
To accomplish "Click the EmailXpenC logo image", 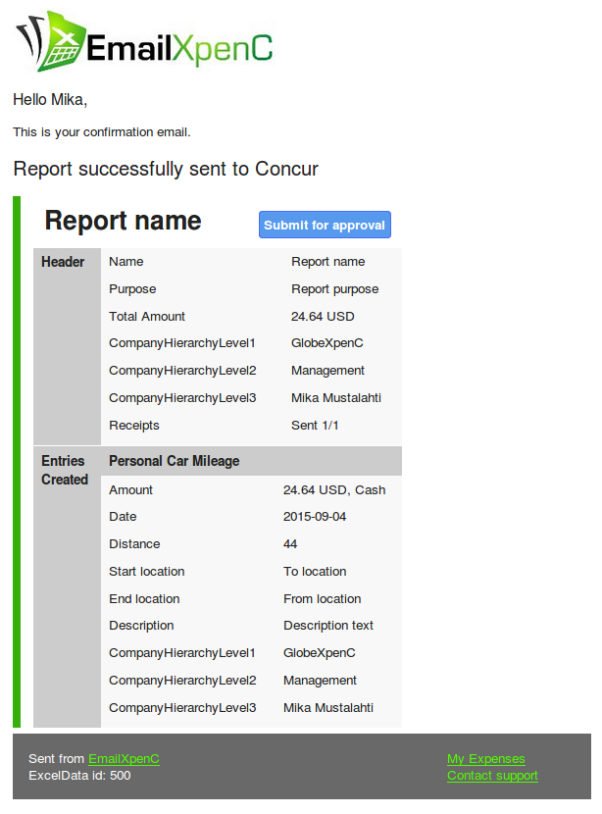I will click(x=144, y=41).
